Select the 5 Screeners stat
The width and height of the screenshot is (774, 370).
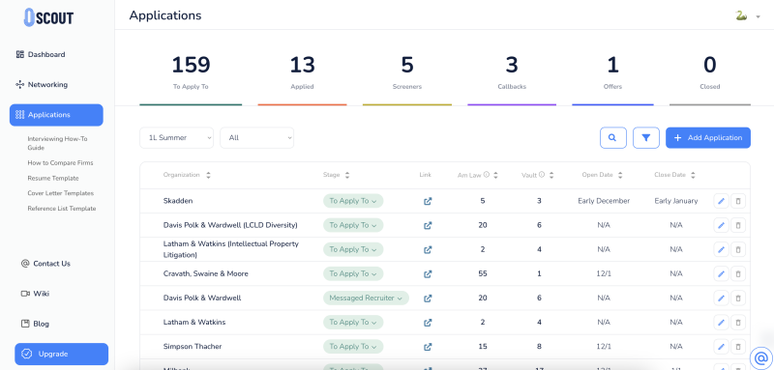pos(406,72)
